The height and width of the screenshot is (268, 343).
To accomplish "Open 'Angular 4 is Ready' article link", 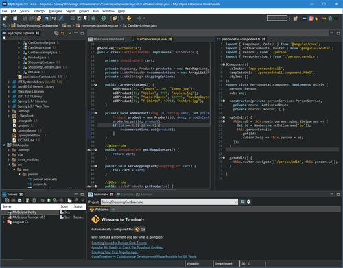I will tap(128, 247).
